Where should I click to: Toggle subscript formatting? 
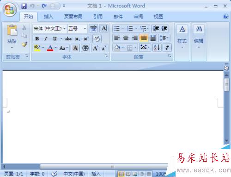[77, 39]
